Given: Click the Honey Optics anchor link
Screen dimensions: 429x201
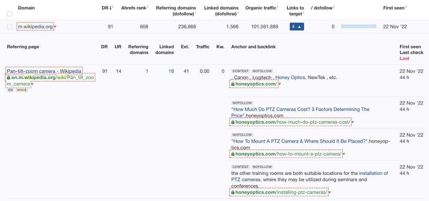Looking at the screenshot, I should click(x=290, y=77).
